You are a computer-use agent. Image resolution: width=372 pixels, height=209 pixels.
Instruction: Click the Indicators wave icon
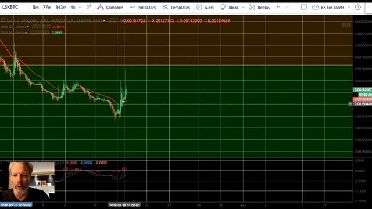(132, 8)
